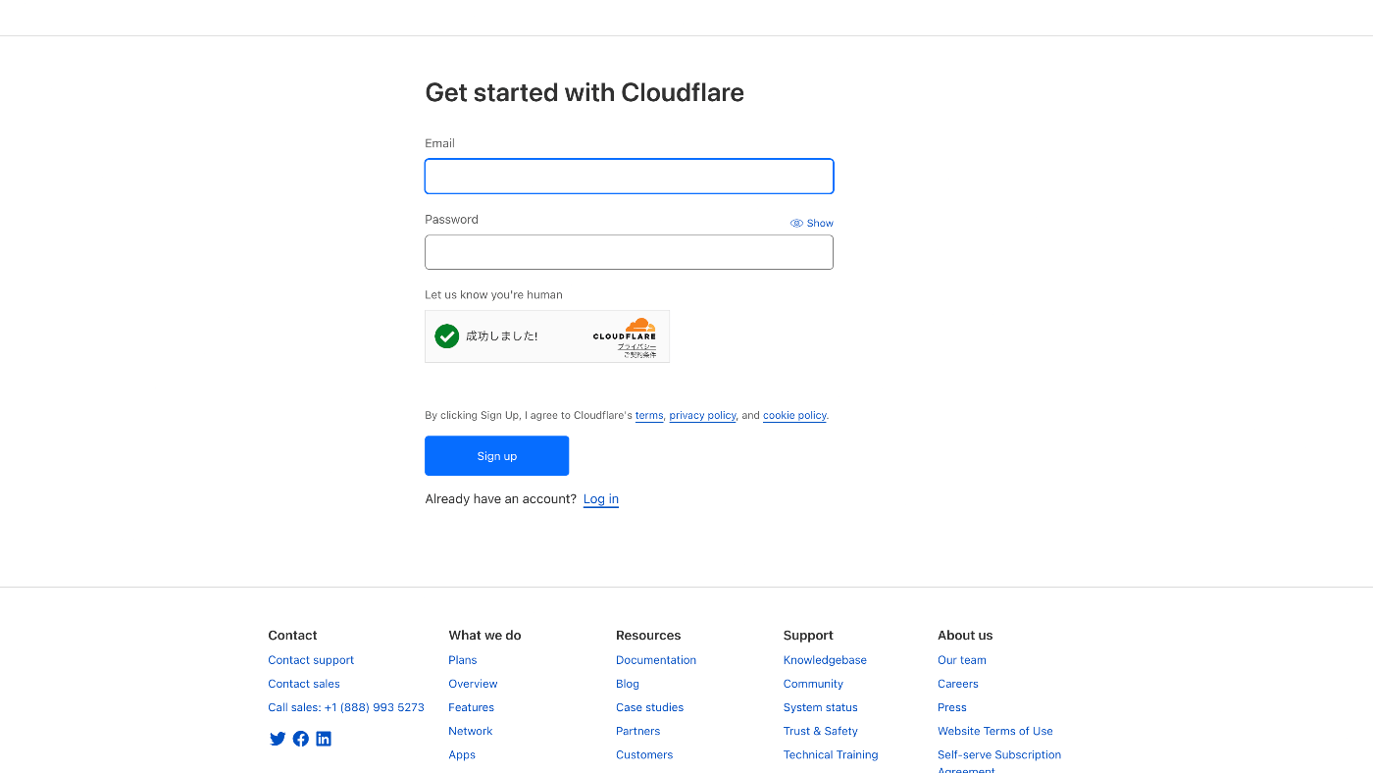Focus the Email input field
This screenshot has width=1373, height=773.
[x=629, y=177]
